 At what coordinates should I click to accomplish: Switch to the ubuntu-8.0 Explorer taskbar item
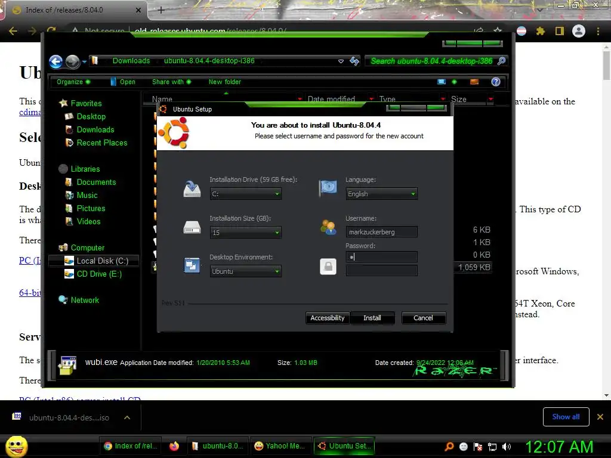point(218,446)
